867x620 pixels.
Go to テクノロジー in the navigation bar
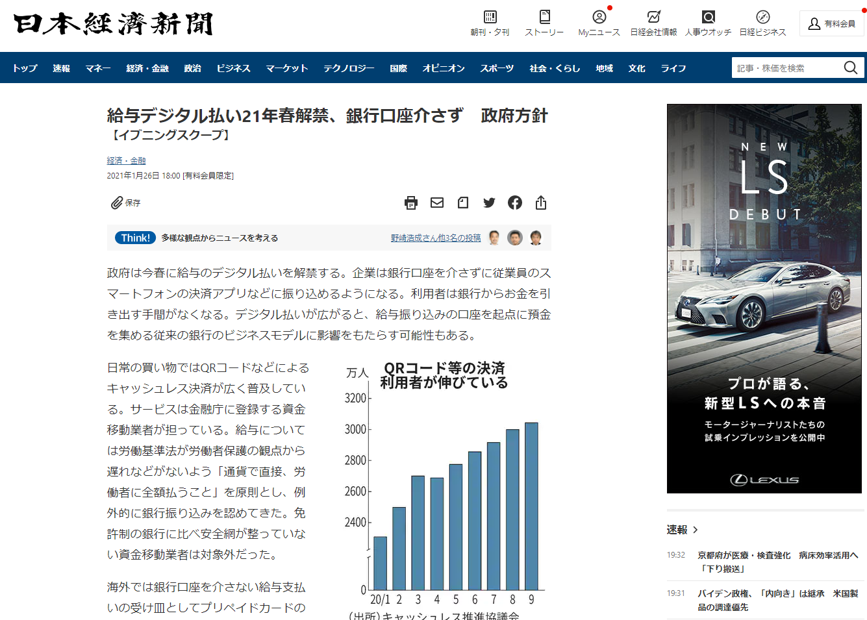349,68
